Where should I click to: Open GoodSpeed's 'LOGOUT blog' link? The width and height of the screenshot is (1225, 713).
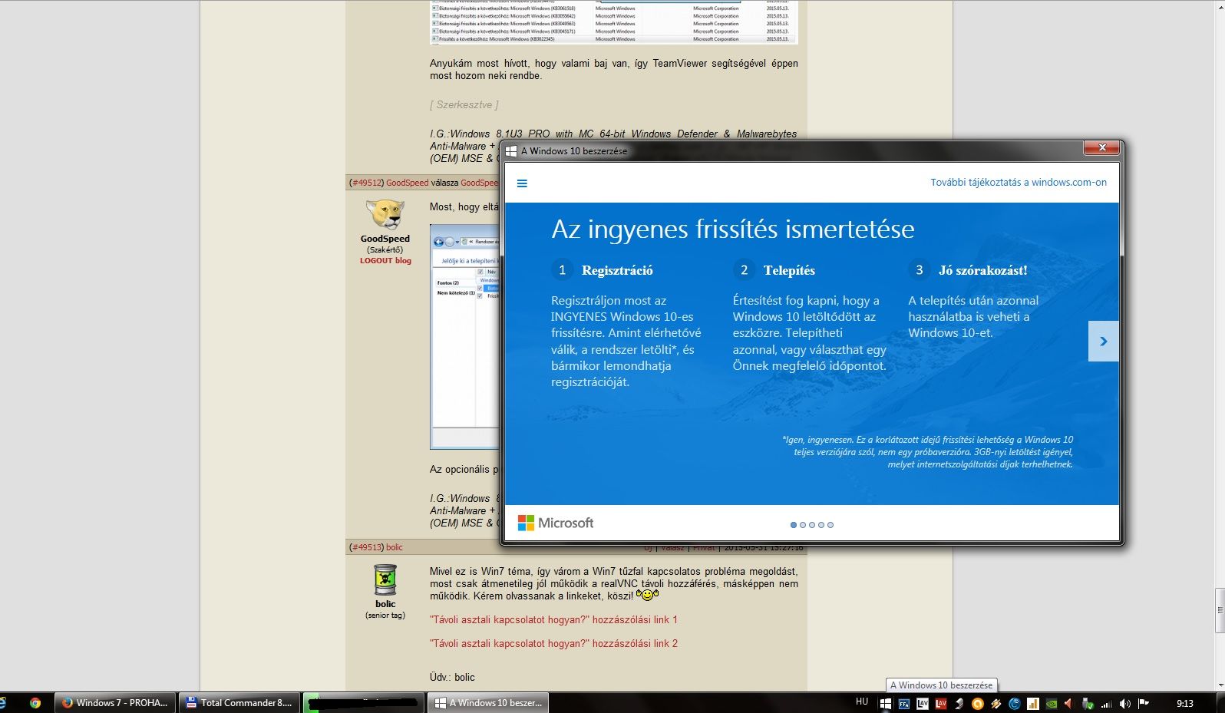point(385,261)
